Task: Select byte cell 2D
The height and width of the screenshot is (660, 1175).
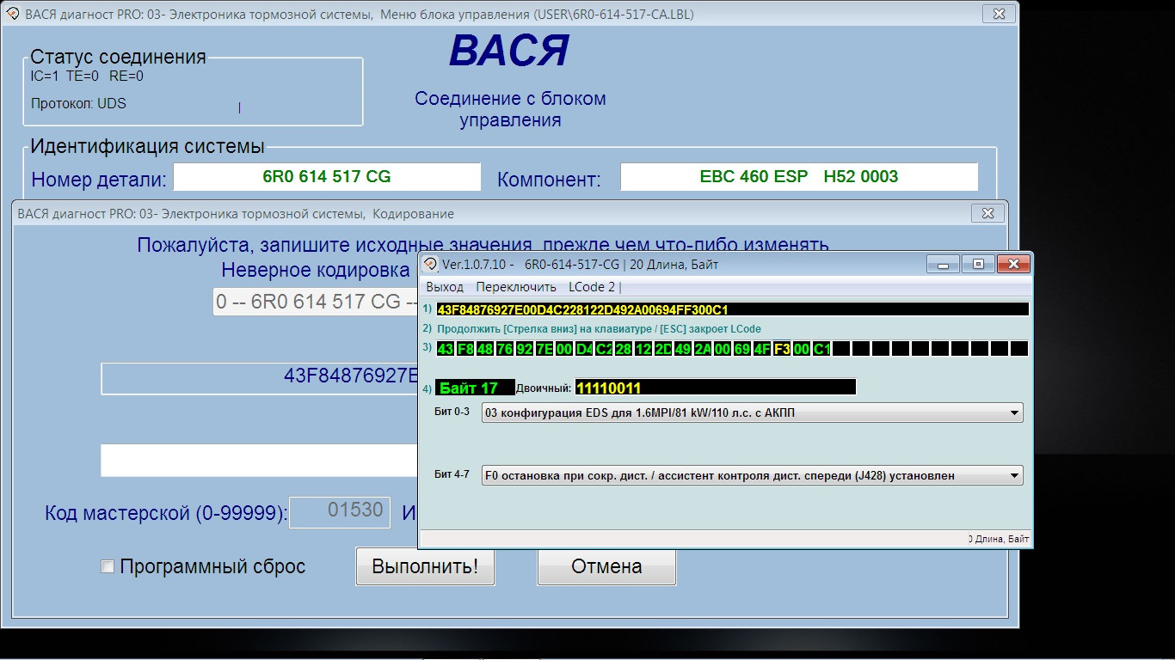Action: point(663,349)
